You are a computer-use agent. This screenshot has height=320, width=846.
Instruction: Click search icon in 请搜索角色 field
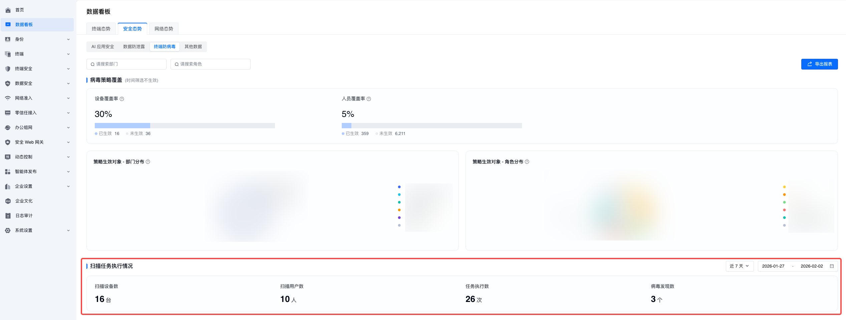pos(177,64)
